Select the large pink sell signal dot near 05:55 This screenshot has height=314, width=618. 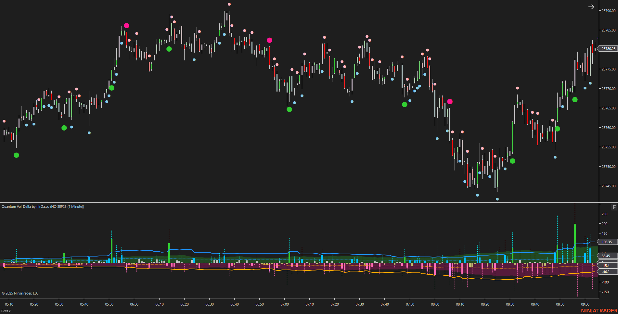[x=127, y=25]
